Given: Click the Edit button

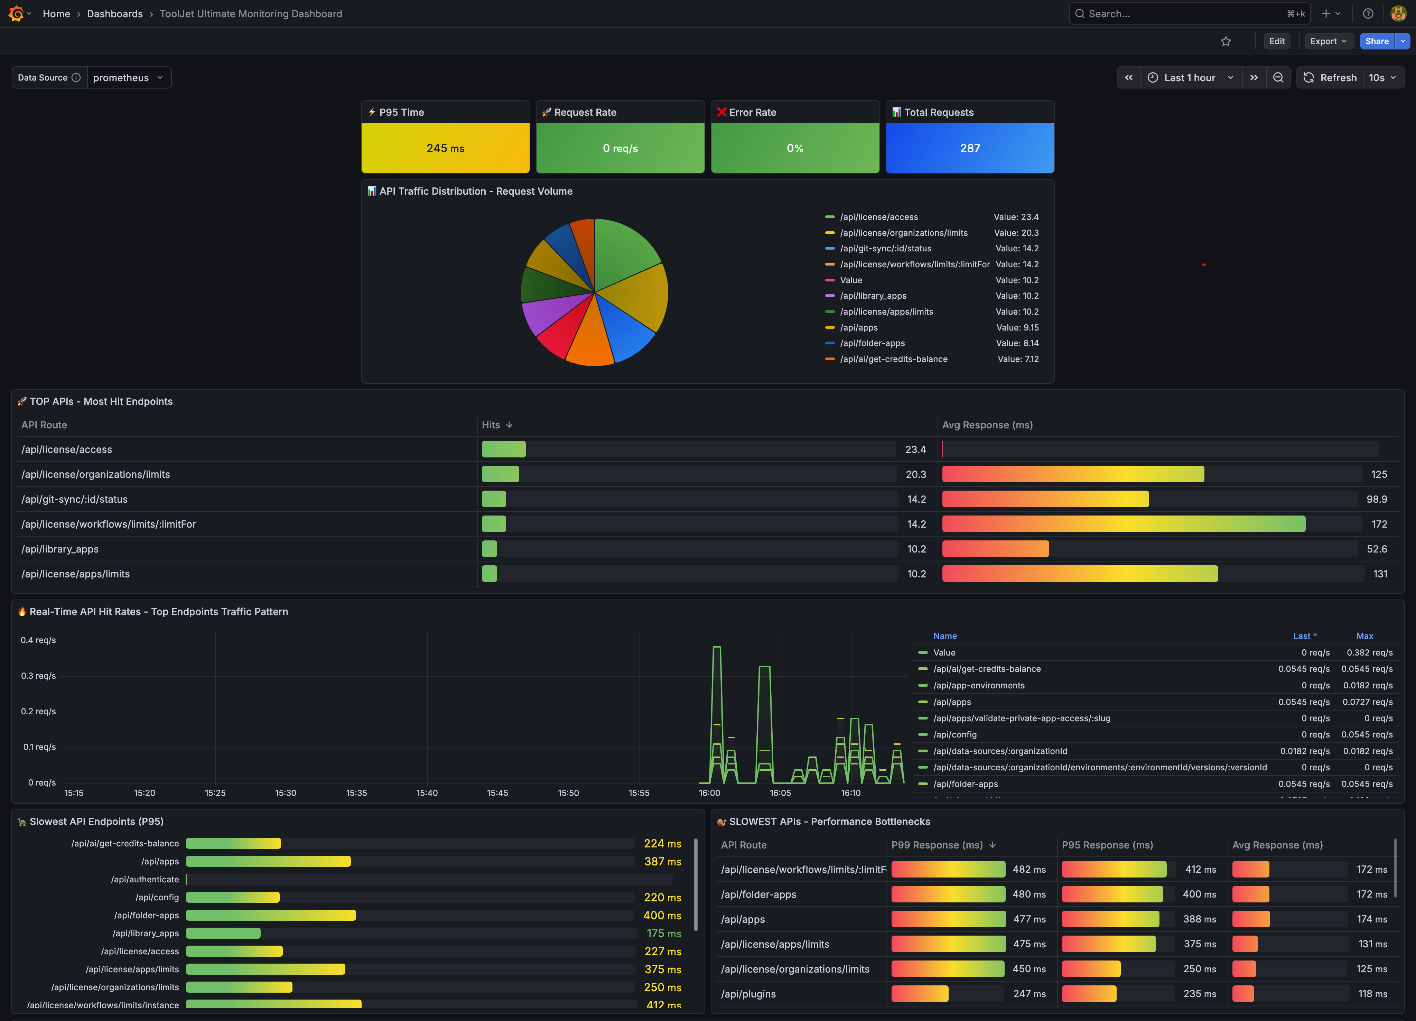Looking at the screenshot, I should 1276,41.
